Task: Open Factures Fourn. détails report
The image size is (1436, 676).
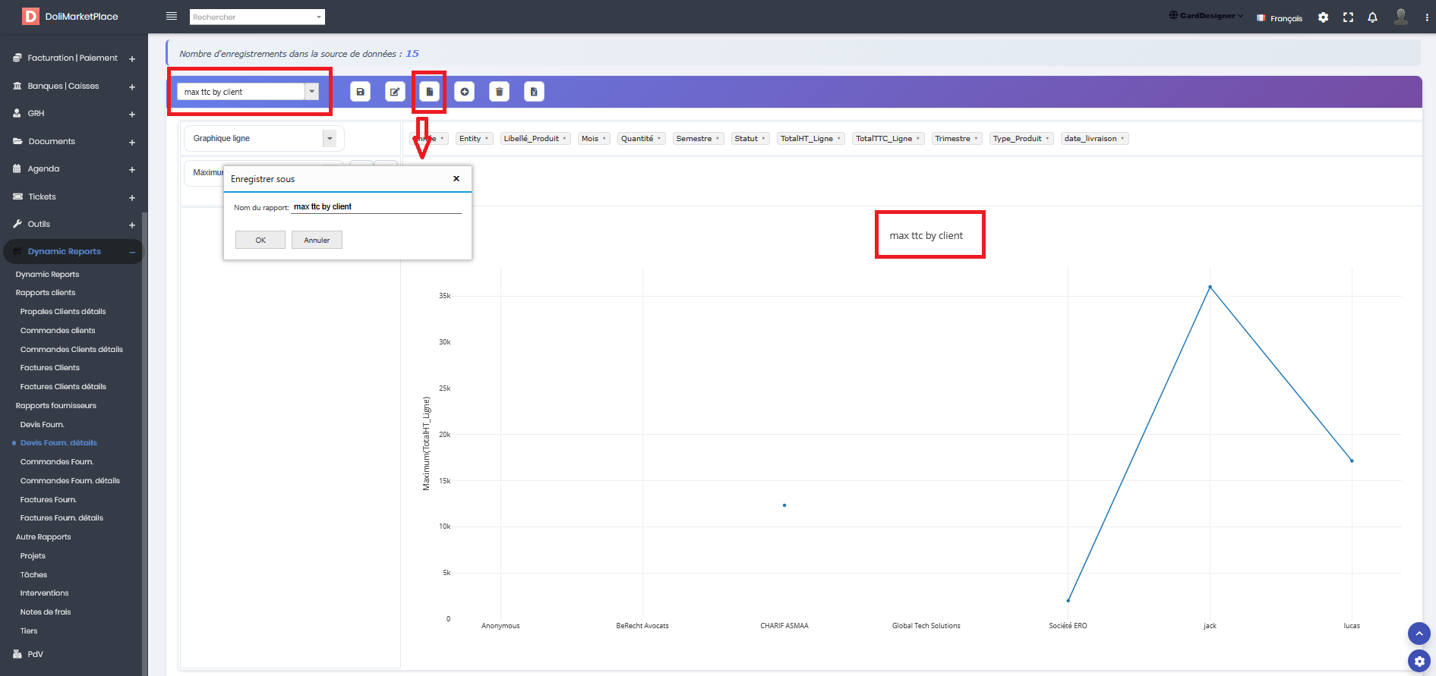Action: pos(62,518)
